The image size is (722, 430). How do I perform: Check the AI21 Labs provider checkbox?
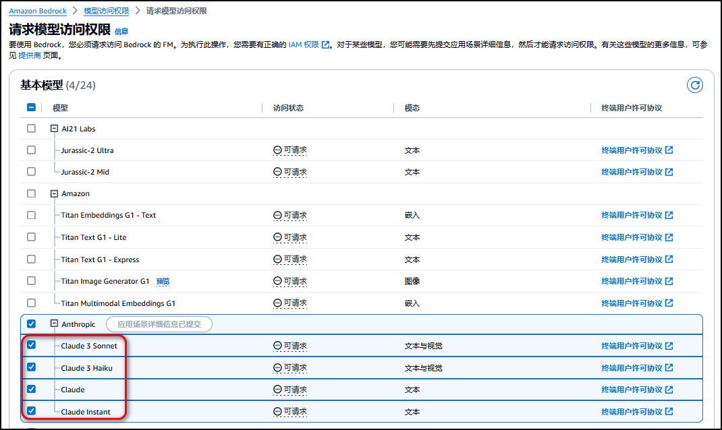click(31, 128)
